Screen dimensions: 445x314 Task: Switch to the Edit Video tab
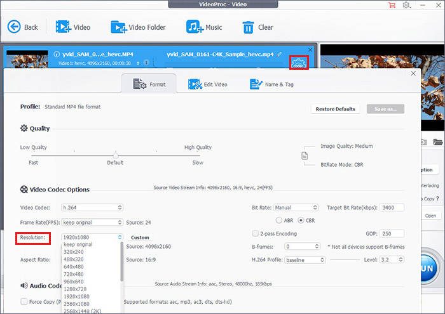[207, 84]
